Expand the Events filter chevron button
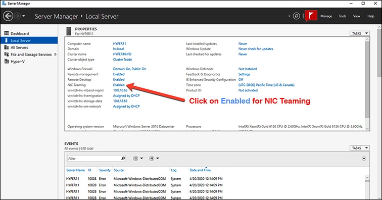This screenshot has height=200, width=382. click(x=364, y=159)
